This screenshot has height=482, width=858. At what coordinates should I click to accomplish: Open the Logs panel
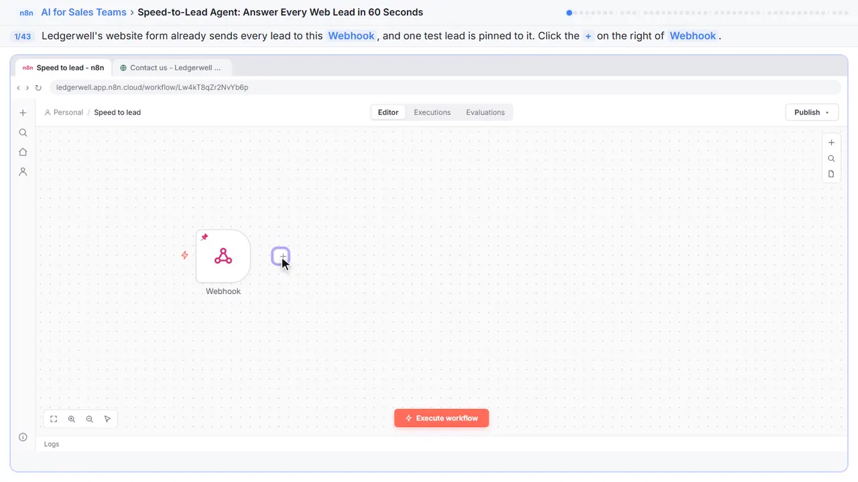coord(52,444)
